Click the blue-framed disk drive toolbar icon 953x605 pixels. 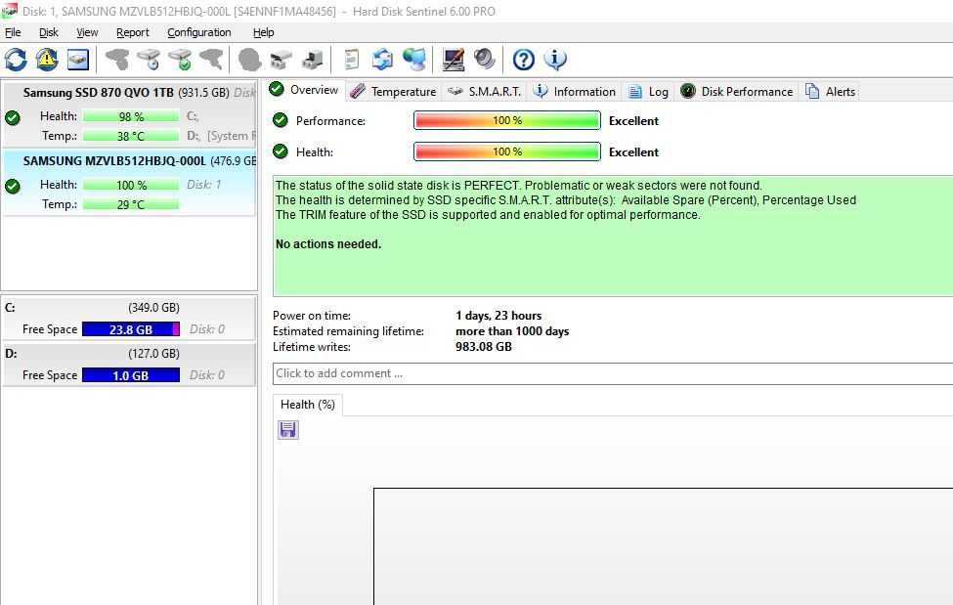tap(78, 60)
